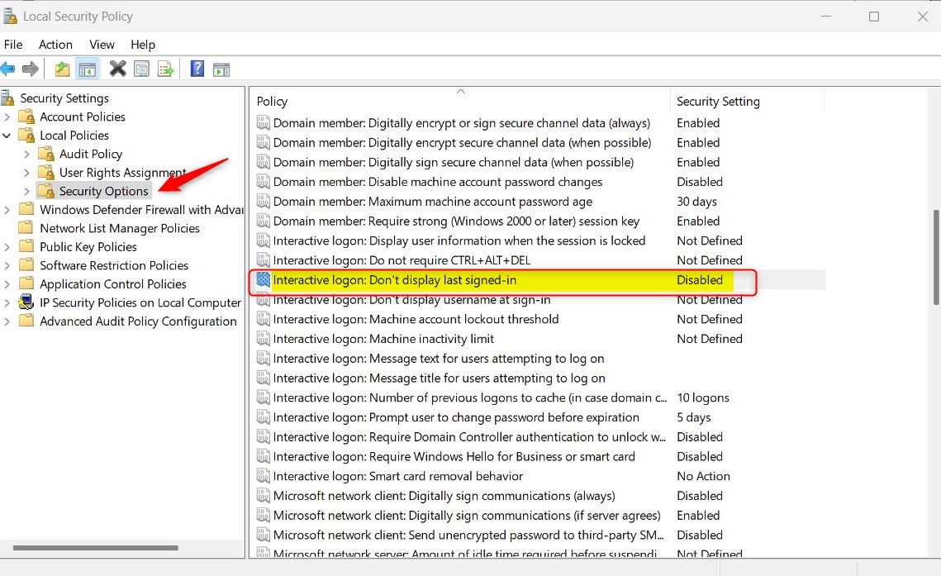Click the left pane horizontal scrollbar thumb
The image size is (941, 576).
[x=95, y=547]
